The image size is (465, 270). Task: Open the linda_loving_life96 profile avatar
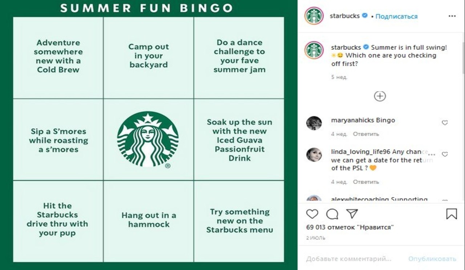314,155
